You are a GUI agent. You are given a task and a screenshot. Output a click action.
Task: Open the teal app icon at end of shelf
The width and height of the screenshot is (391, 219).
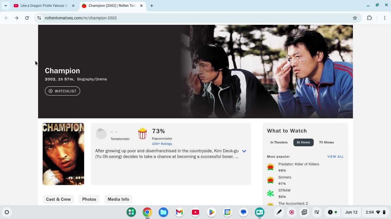[260, 212]
